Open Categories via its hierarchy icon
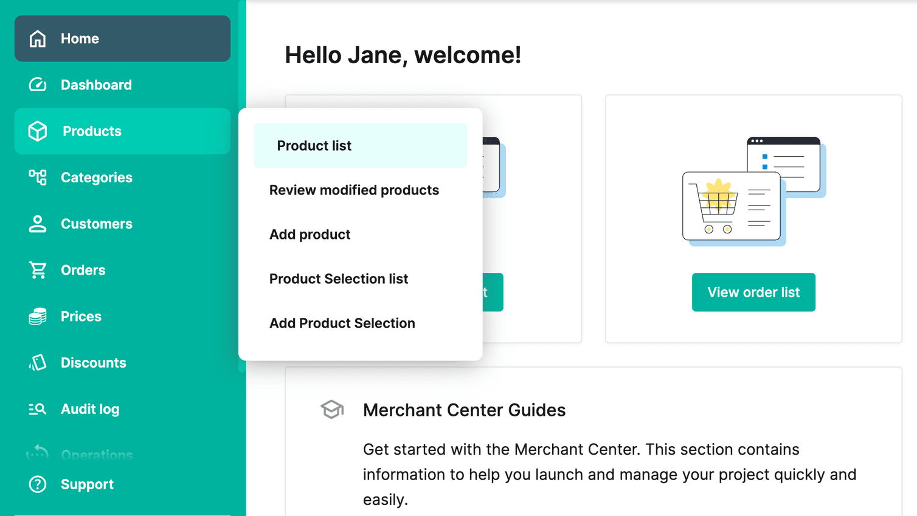The image size is (917, 516). point(37,177)
